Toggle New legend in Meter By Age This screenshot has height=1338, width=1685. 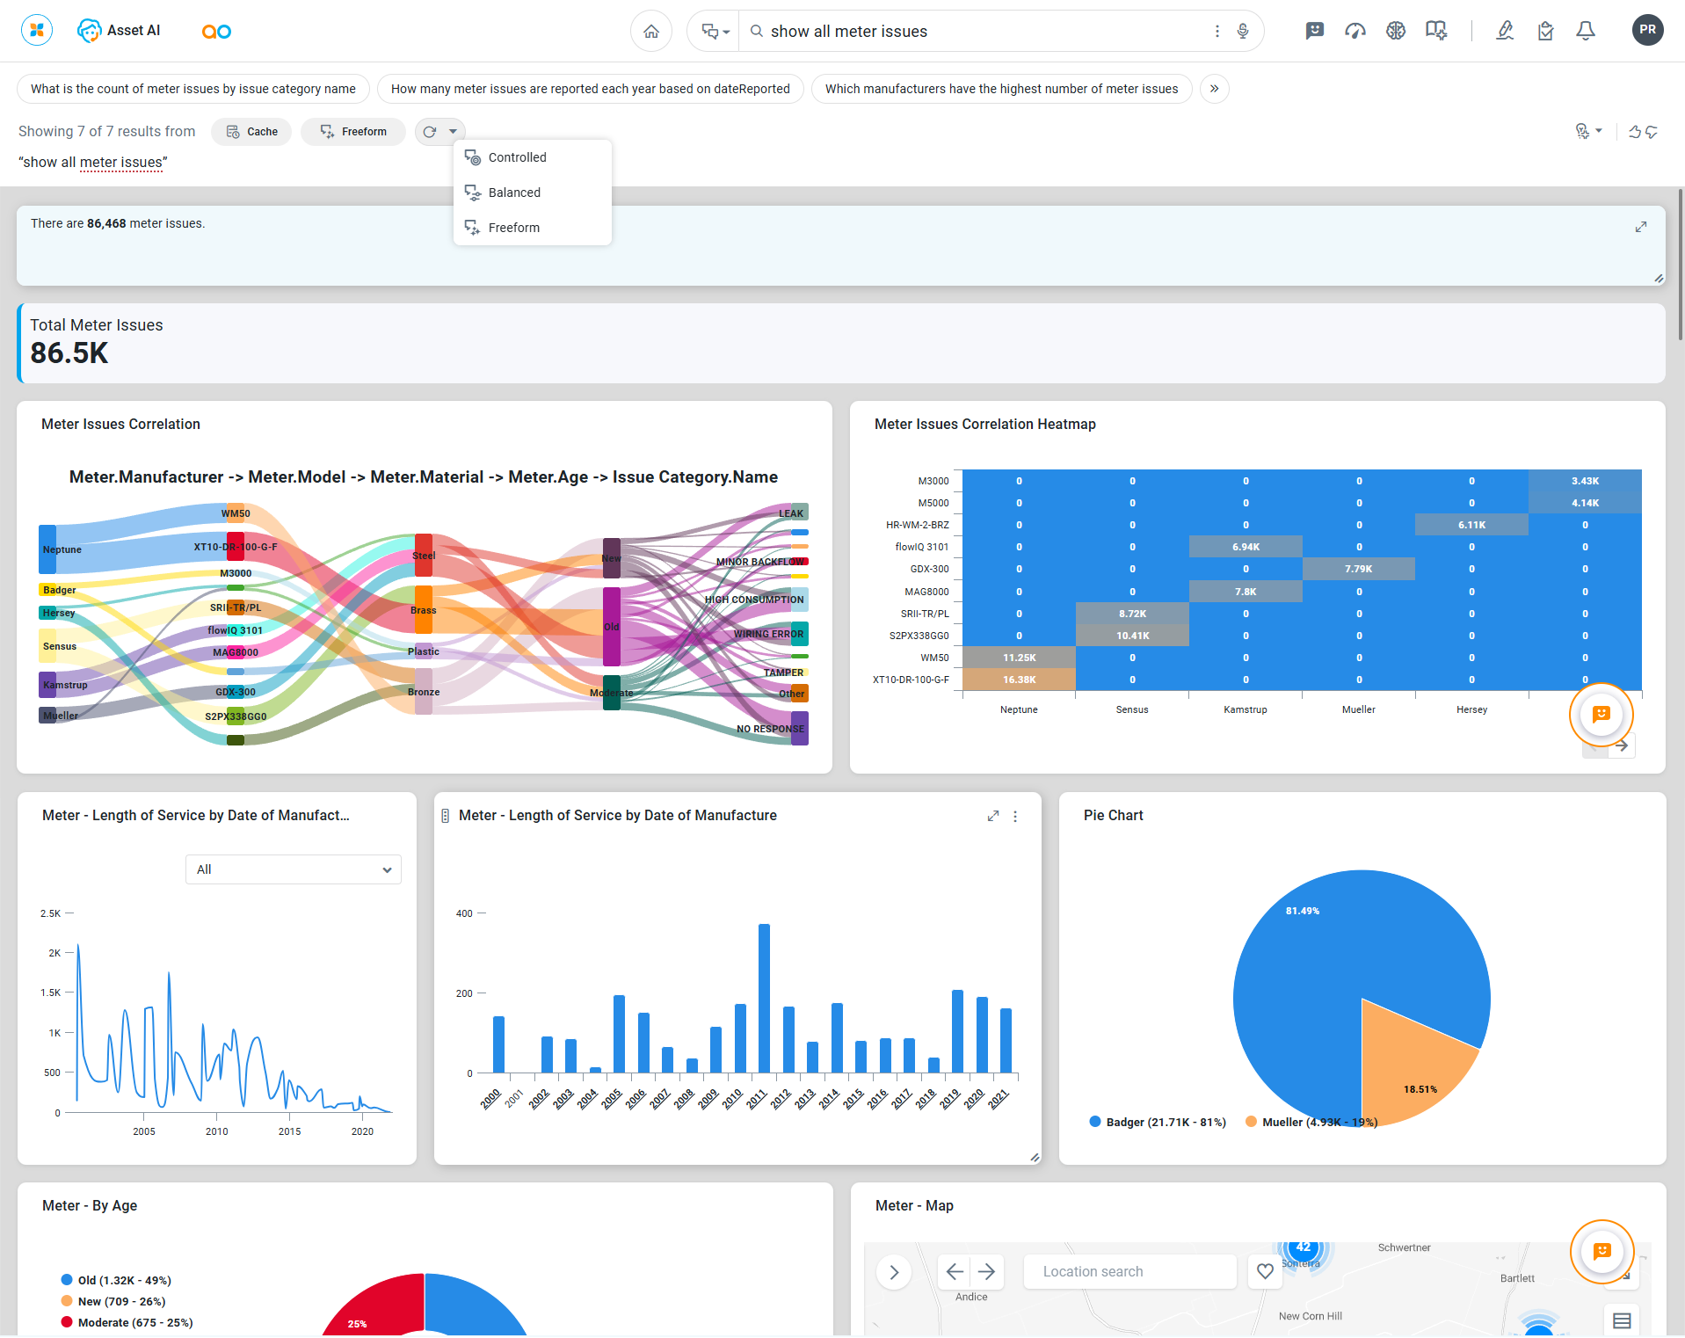[x=113, y=1301]
